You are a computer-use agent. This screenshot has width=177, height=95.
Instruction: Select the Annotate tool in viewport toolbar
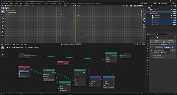(3, 32)
